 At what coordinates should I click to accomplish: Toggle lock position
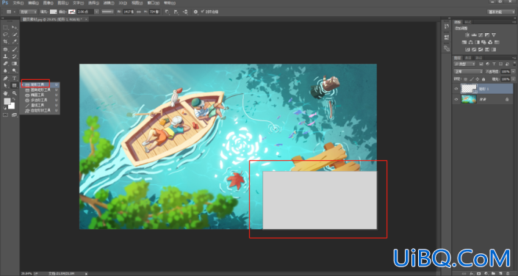pos(478,79)
